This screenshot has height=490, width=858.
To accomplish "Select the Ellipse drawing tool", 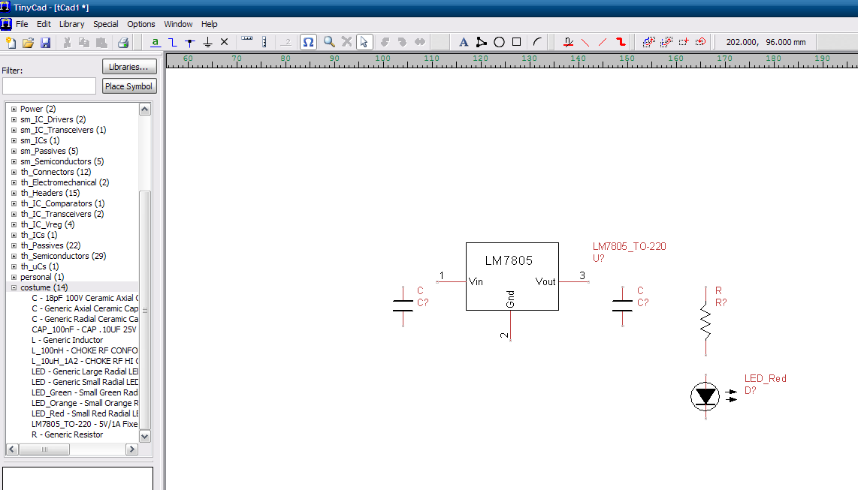I will (x=499, y=43).
